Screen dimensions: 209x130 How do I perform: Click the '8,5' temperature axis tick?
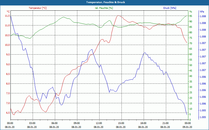8,74
